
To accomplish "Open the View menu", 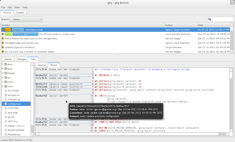I will (17, 7).
